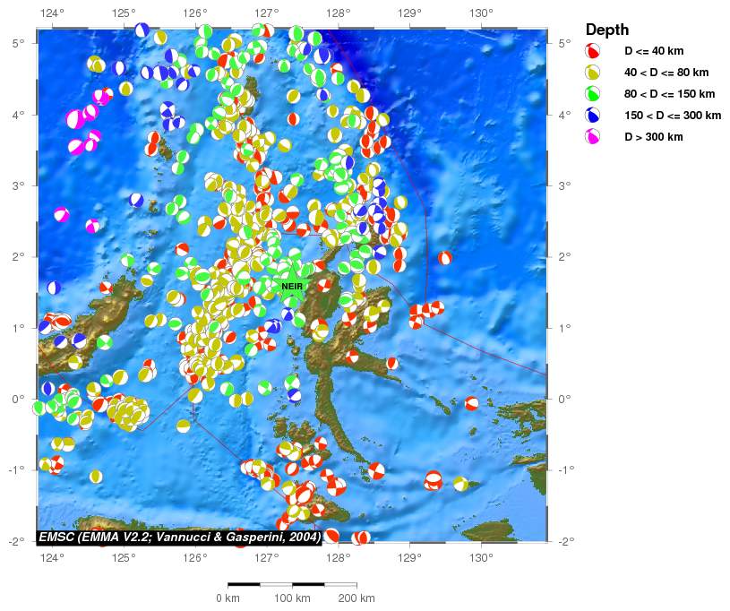Select the "40 < D <= 80 km" legend label
Image resolution: width=730 pixels, height=611 pixels.
(x=666, y=72)
